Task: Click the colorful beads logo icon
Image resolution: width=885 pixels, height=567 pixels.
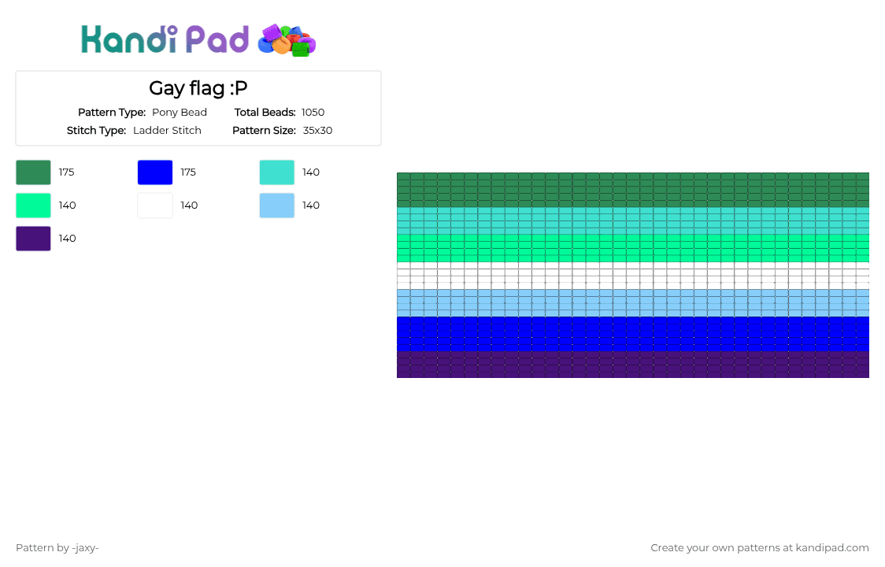Action: pyautogui.click(x=287, y=40)
